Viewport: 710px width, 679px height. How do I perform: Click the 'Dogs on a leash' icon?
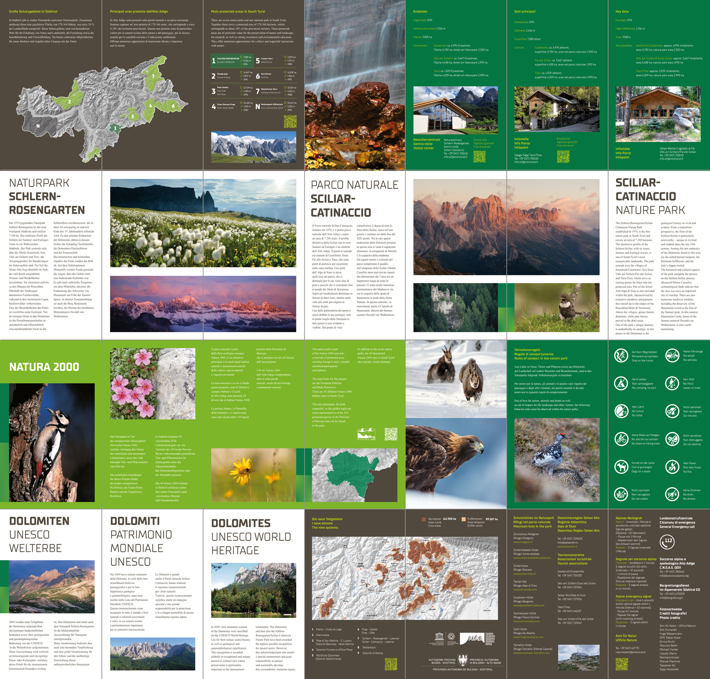(621, 467)
